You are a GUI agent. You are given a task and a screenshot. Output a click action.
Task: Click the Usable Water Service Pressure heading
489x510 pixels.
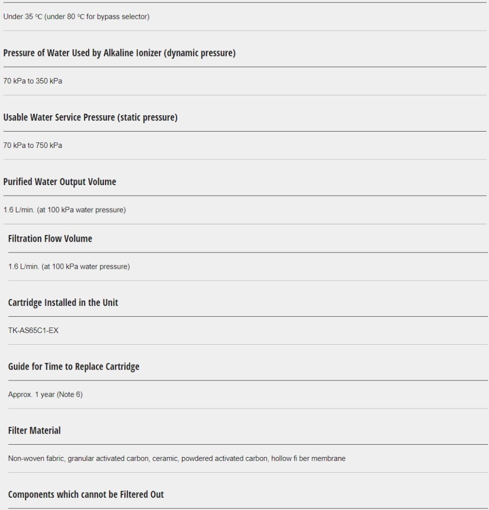90,117
